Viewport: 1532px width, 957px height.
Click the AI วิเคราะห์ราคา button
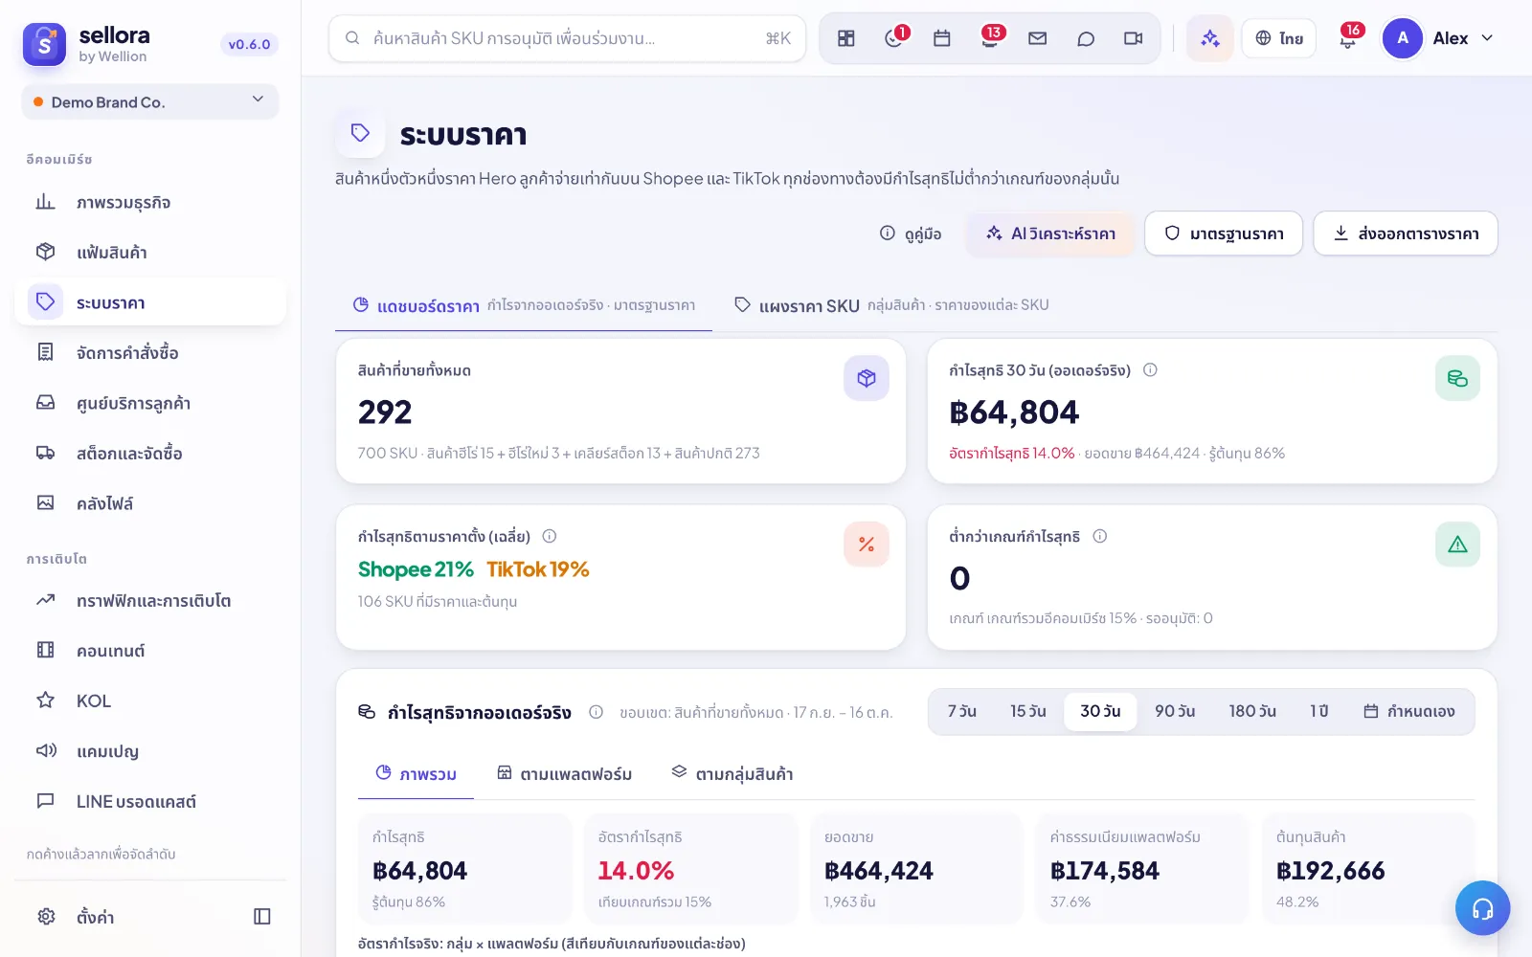[x=1051, y=234]
